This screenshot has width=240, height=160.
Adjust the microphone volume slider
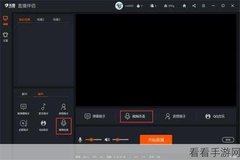click(93, 140)
